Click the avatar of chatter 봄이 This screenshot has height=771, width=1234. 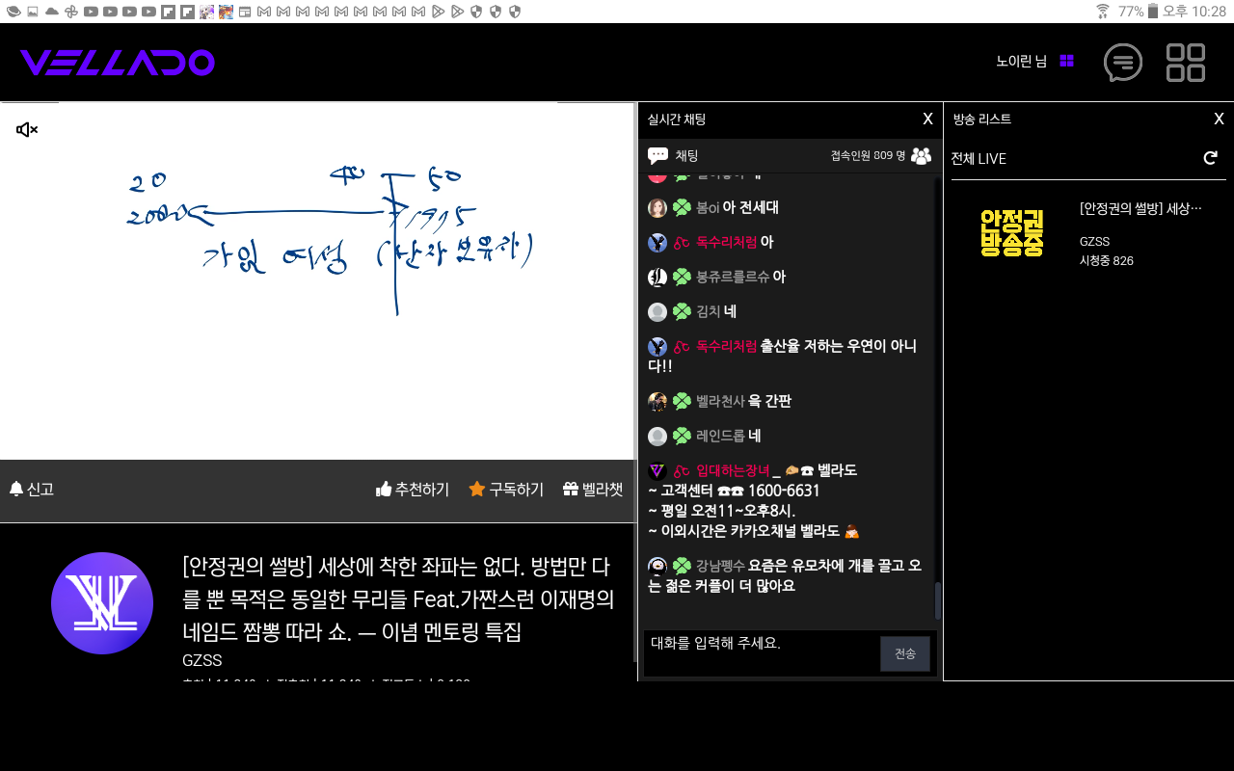[657, 208]
